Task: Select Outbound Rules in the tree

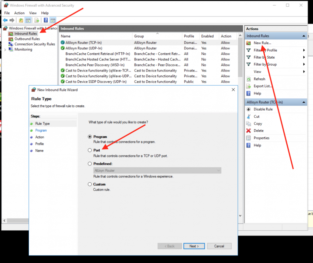Action: tap(27, 39)
